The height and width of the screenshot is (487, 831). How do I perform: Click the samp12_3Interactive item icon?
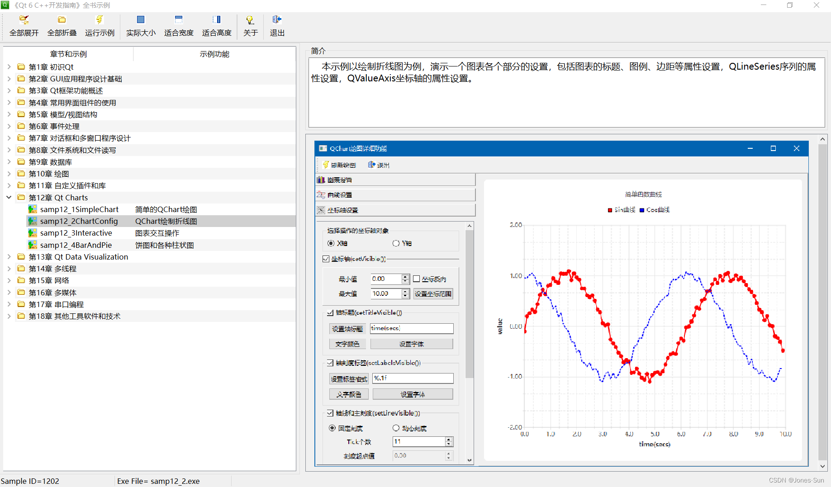33,233
